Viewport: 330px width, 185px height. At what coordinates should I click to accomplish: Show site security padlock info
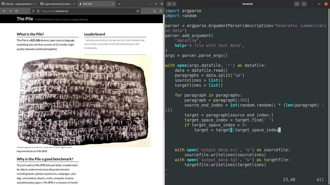click(38, 11)
